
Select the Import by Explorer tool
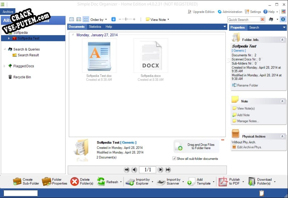click(131, 182)
